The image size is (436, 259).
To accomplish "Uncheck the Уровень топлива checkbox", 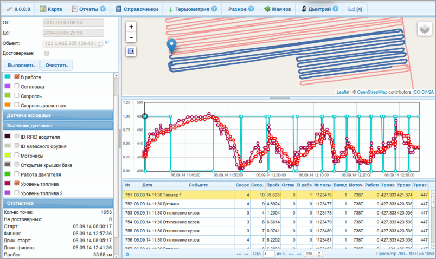I will pyautogui.click(x=17, y=183).
